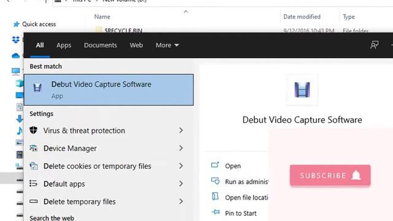Expand the More filter dropdown
The image size is (393, 221).
167,45
